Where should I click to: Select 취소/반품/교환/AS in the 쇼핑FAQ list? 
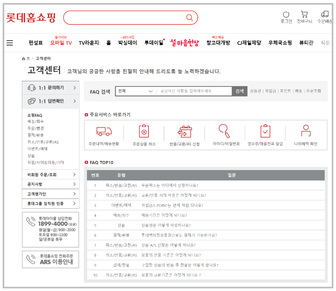(x=43, y=142)
